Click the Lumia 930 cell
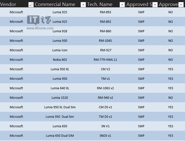 tap(60, 41)
